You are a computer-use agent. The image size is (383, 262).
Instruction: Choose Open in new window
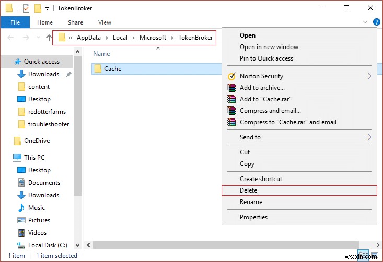coord(299,47)
